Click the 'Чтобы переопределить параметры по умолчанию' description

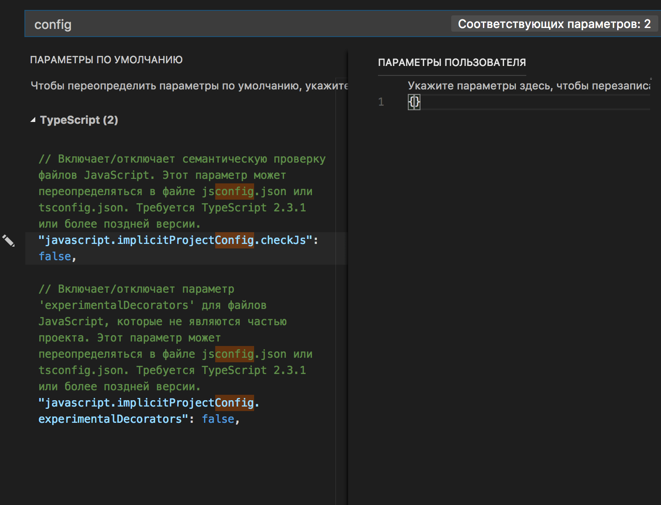click(189, 86)
